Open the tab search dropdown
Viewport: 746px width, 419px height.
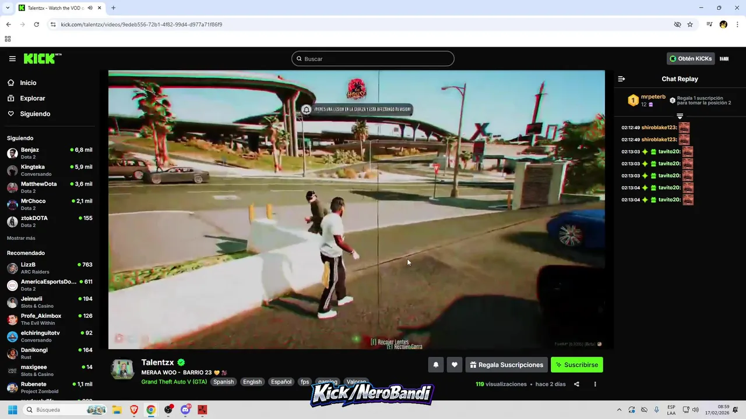pyautogui.click(x=8, y=8)
